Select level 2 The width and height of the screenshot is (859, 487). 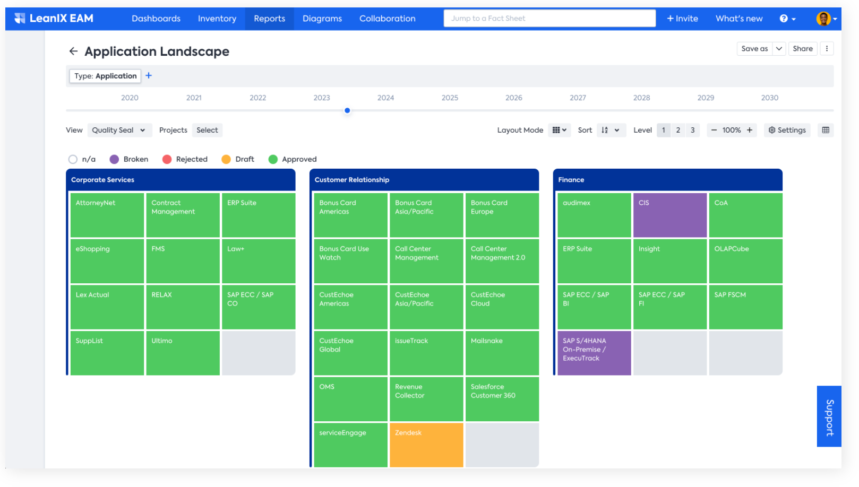pyautogui.click(x=678, y=130)
